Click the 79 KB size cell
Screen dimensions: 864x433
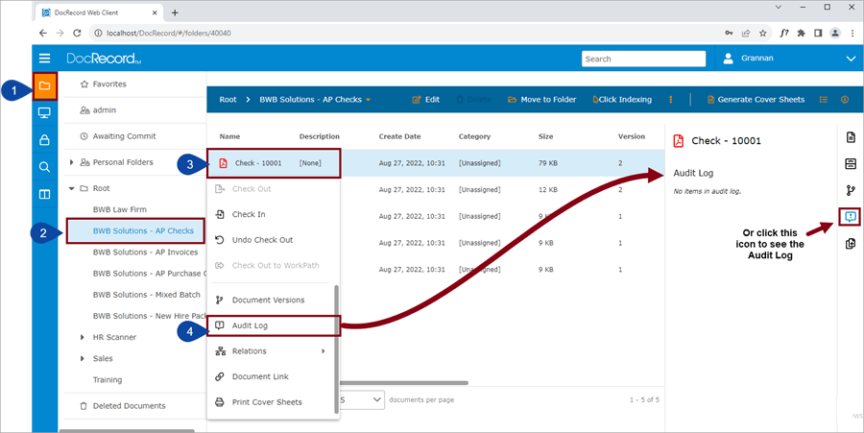point(547,163)
